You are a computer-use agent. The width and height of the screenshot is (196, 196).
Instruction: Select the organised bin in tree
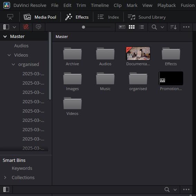click(x=29, y=65)
